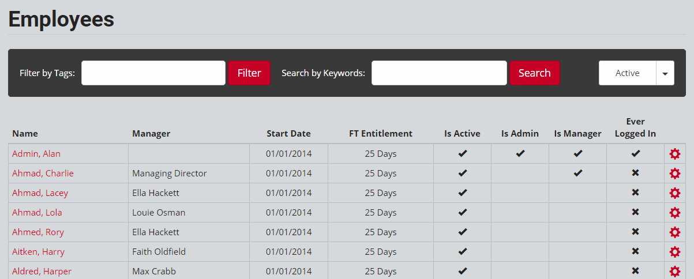
Task: Focus the Filter by Tags input field
Action: tap(153, 73)
